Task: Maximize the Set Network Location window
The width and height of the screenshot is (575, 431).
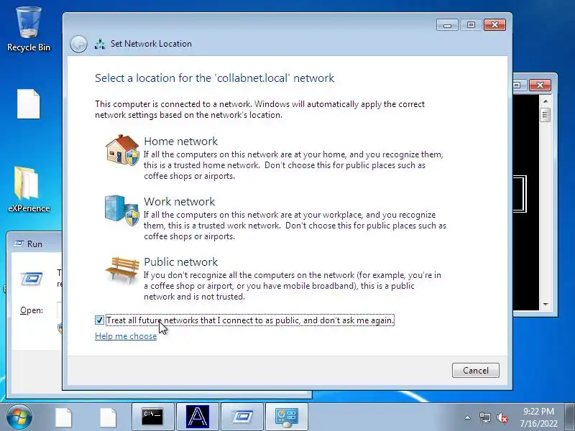Action: tap(471, 24)
